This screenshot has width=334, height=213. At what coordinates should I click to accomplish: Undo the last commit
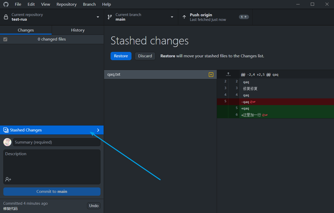coord(94,206)
